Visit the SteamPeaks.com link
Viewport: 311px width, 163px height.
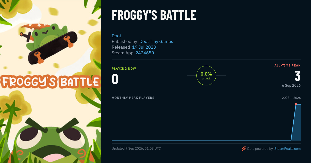[x=287, y=149]
